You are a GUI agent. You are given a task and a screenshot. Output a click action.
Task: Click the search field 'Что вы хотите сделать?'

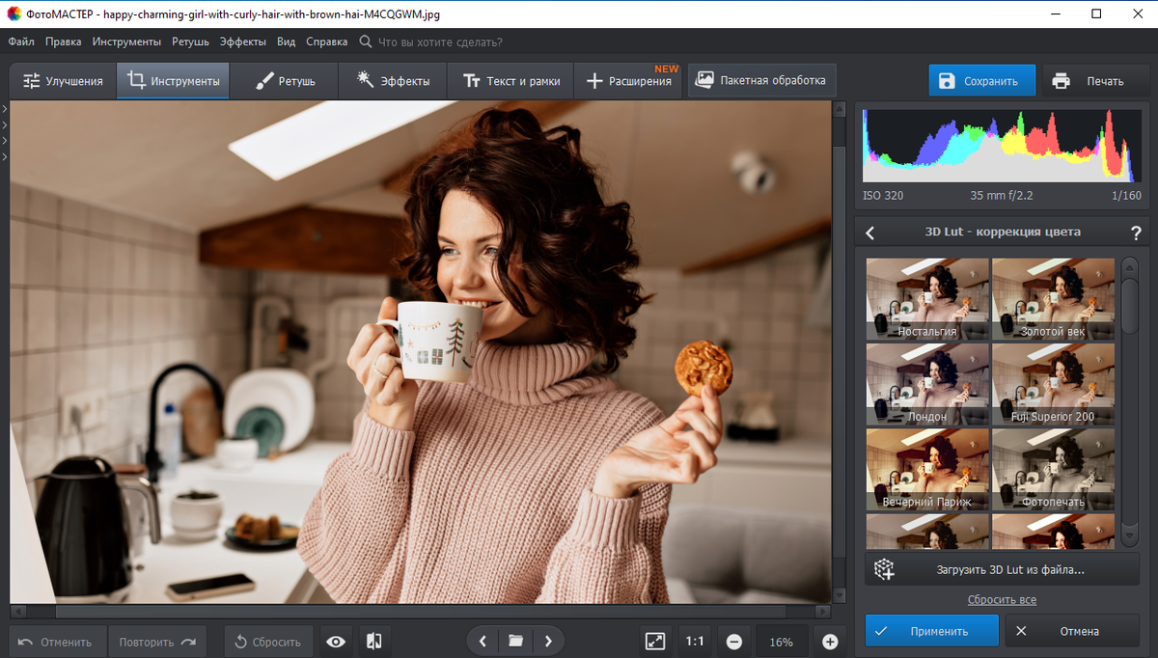click(x=440, y=41)
